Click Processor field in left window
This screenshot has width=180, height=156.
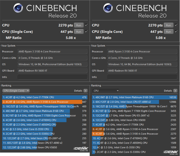tap(52, 51)
